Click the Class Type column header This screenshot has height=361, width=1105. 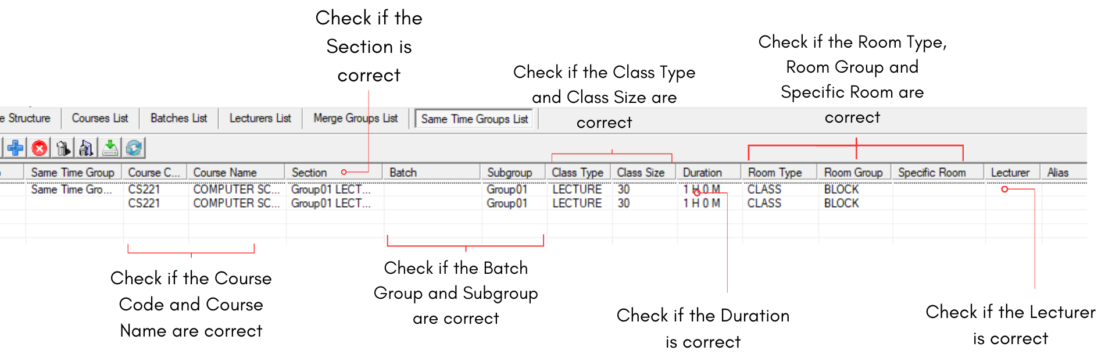(x=577, y=173)
